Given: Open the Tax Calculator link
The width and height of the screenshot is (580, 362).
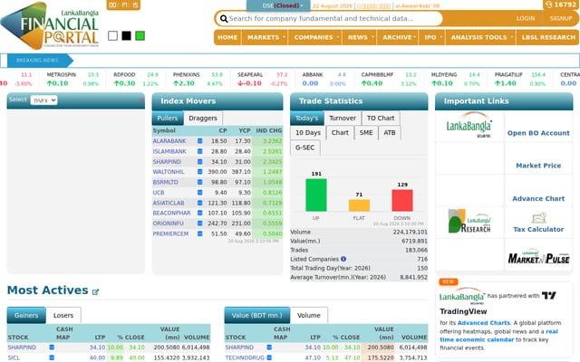Looking at the screenshot, I should tap(538, 229).
